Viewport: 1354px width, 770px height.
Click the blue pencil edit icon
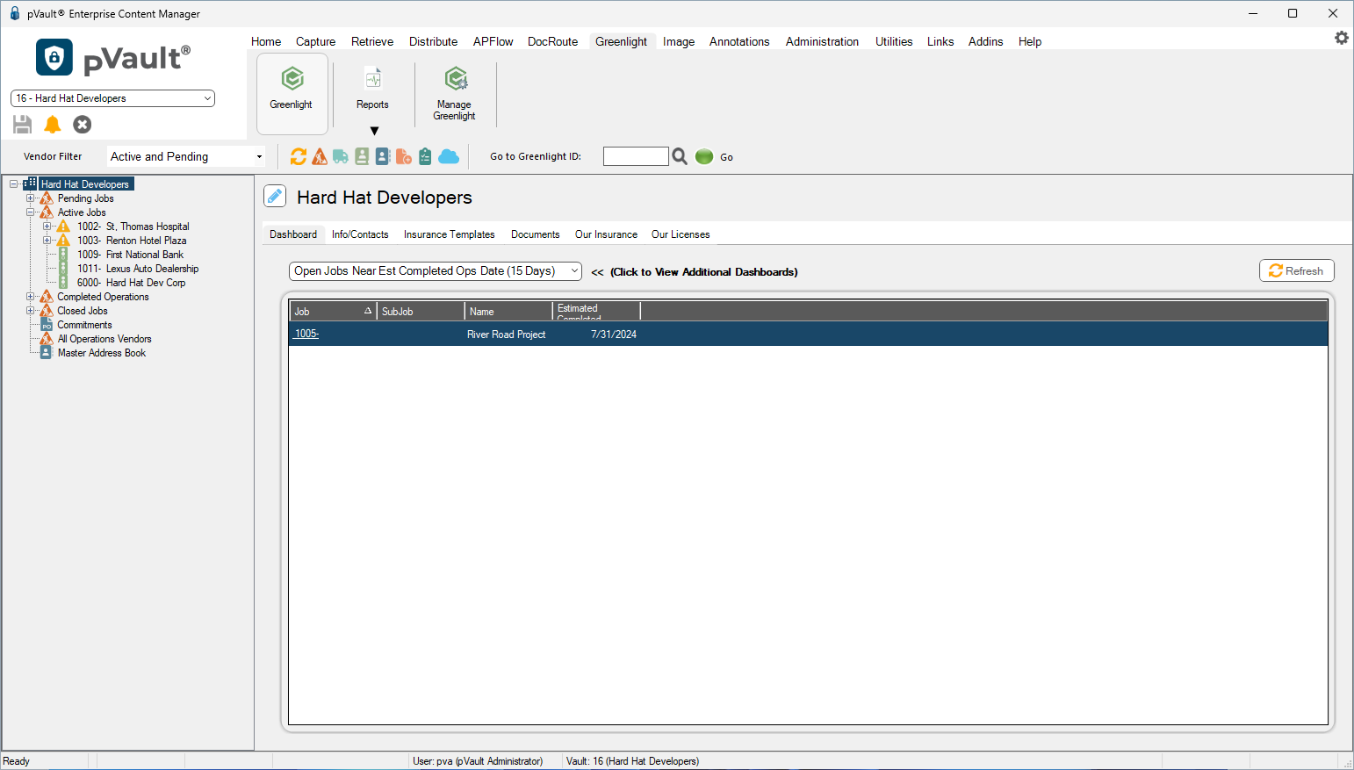click(275, 196)
